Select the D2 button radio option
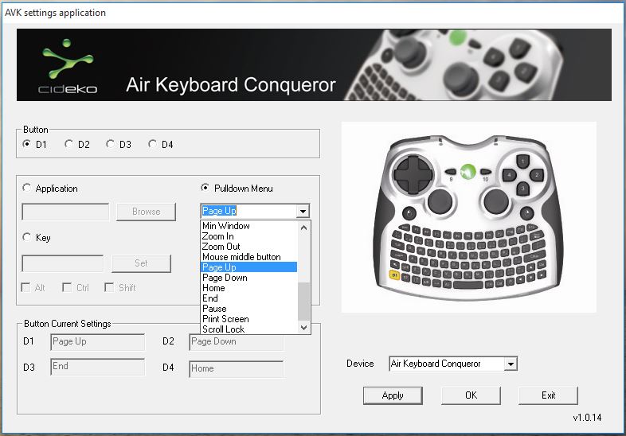This screenshot has width=626, height=436. [x=68, y=144]
